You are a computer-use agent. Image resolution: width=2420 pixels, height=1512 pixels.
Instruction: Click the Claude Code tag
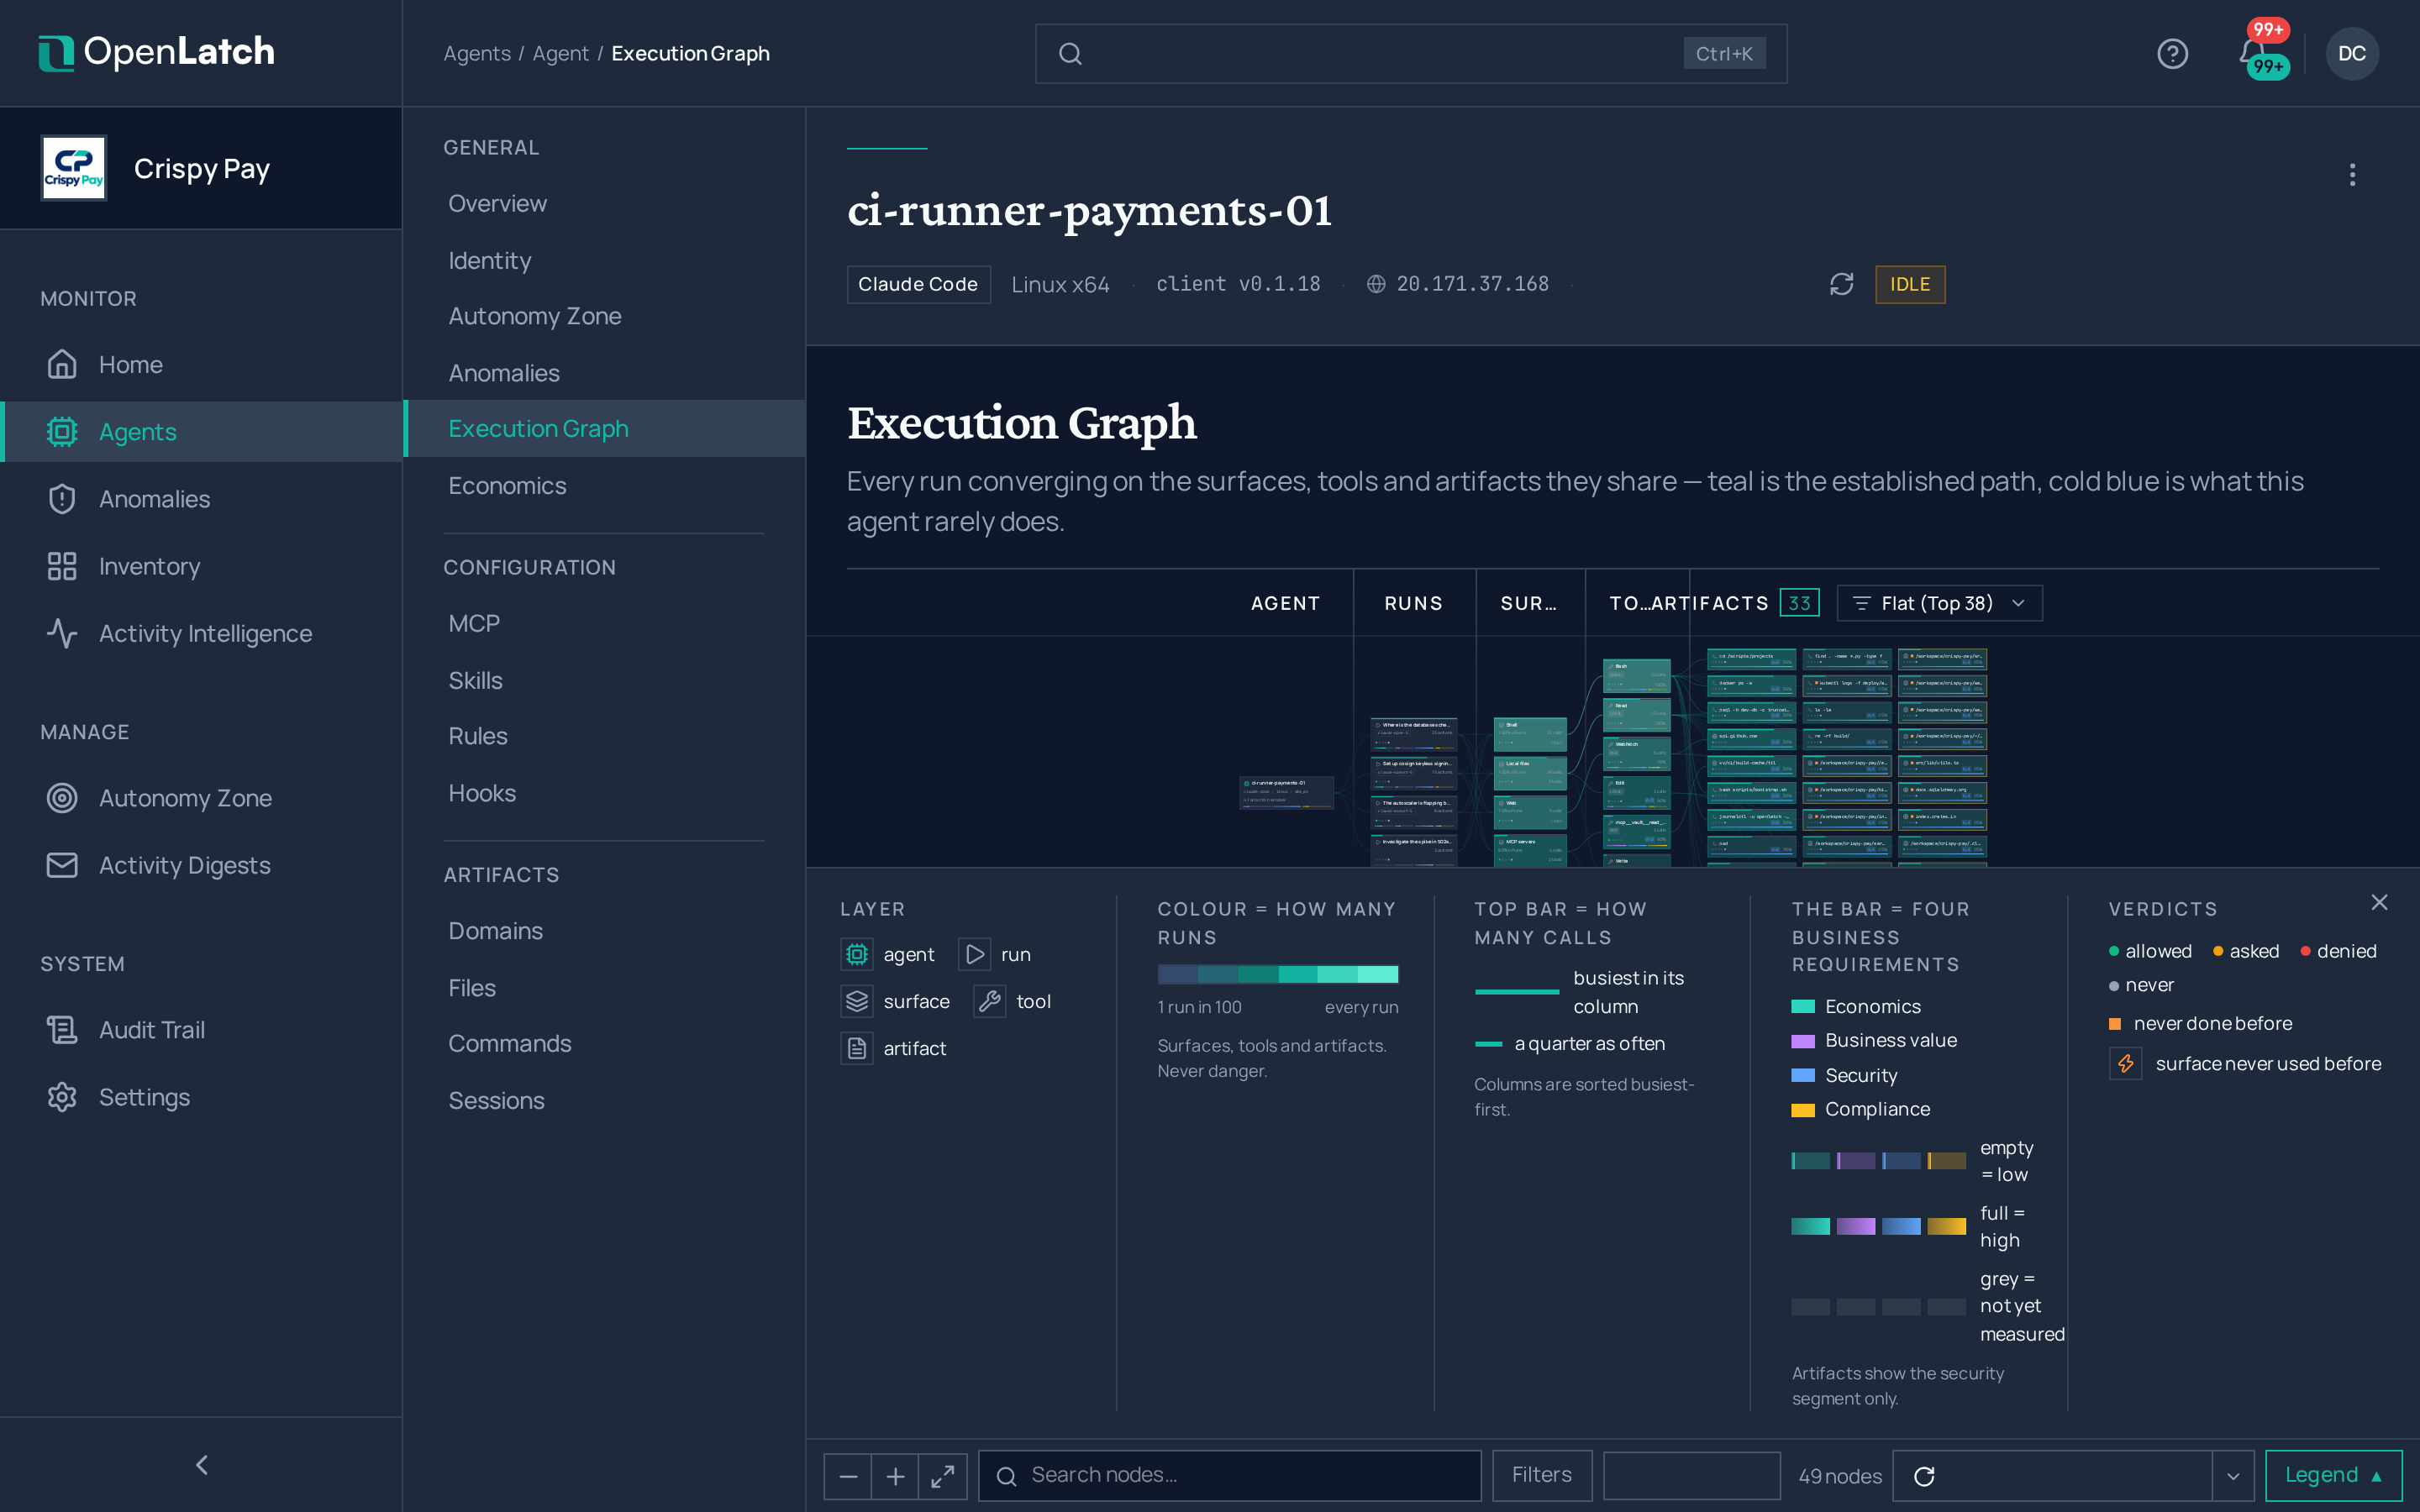tap(918, 284)
